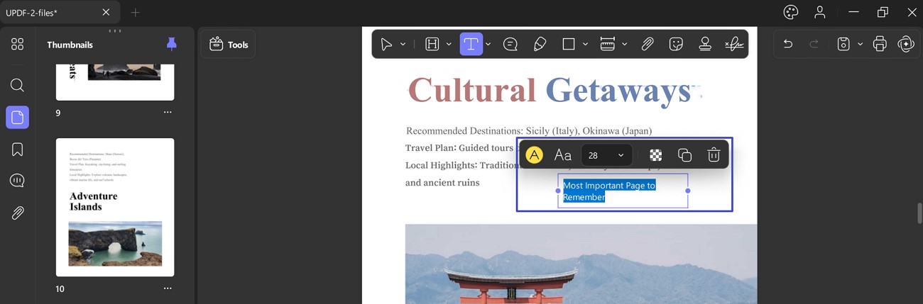Screen dimensions: 923x304
Task: Click the Tools button
Action: pos(229,44)
